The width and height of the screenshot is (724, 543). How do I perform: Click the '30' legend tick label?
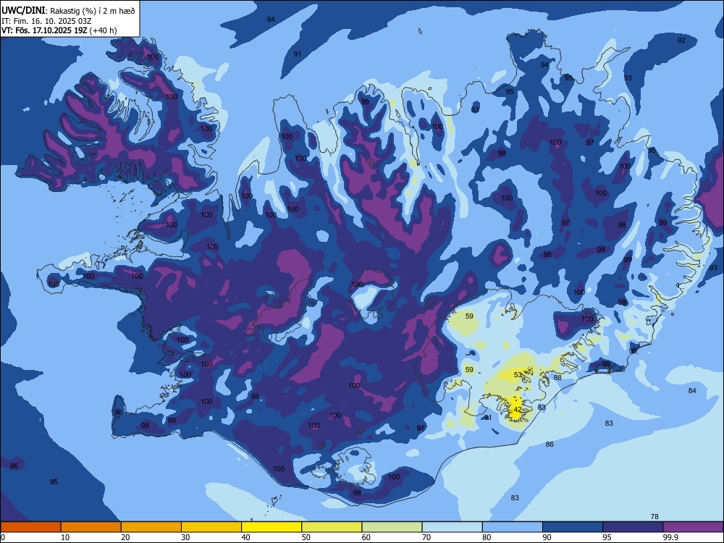[x=185, y=537]
